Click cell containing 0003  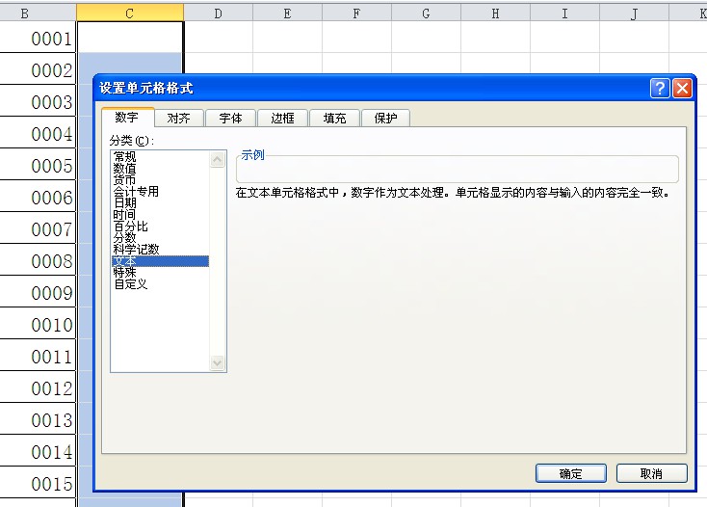[38, 100]
